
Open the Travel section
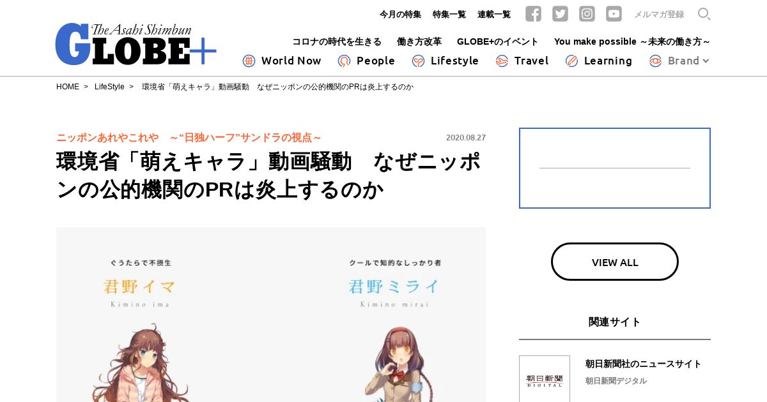pyautogui.click(x=531, y=61)
